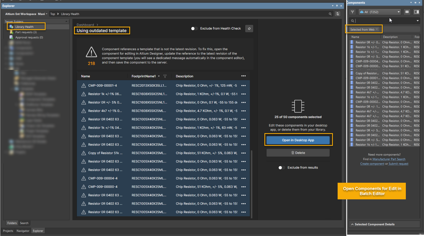Click warning icon beside Copy of Resistor 51k
Screen dimensions: 424x236
coord(84,153)
